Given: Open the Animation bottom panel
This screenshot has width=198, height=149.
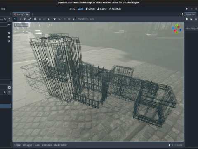Looking at the screenshot, I should tap(47, 145).
